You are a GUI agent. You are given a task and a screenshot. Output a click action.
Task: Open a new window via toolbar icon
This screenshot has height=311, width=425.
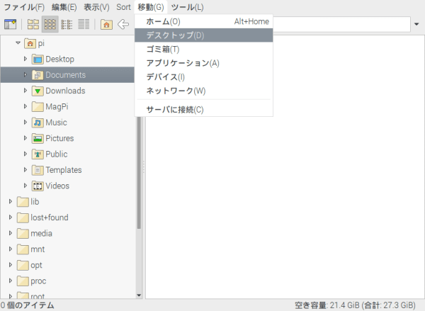[x=11, y=24]
